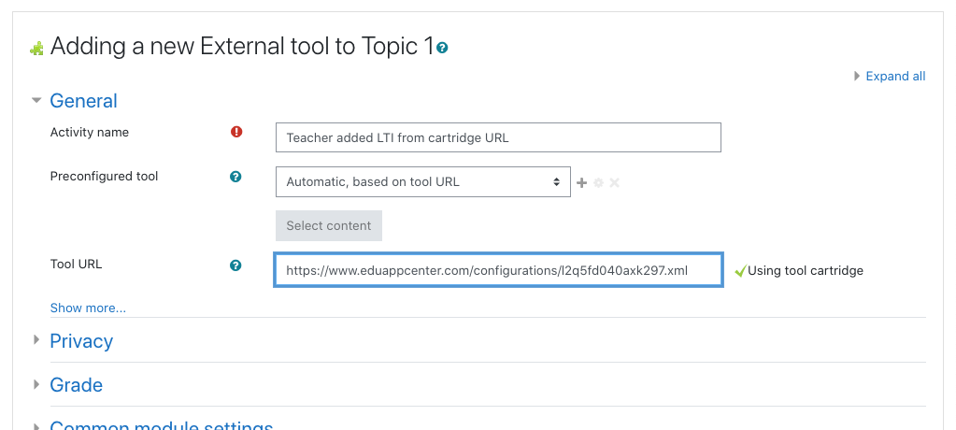Click into the Activity name field
The width and height of the screenshot is (956, 430).
pos(498,137)
